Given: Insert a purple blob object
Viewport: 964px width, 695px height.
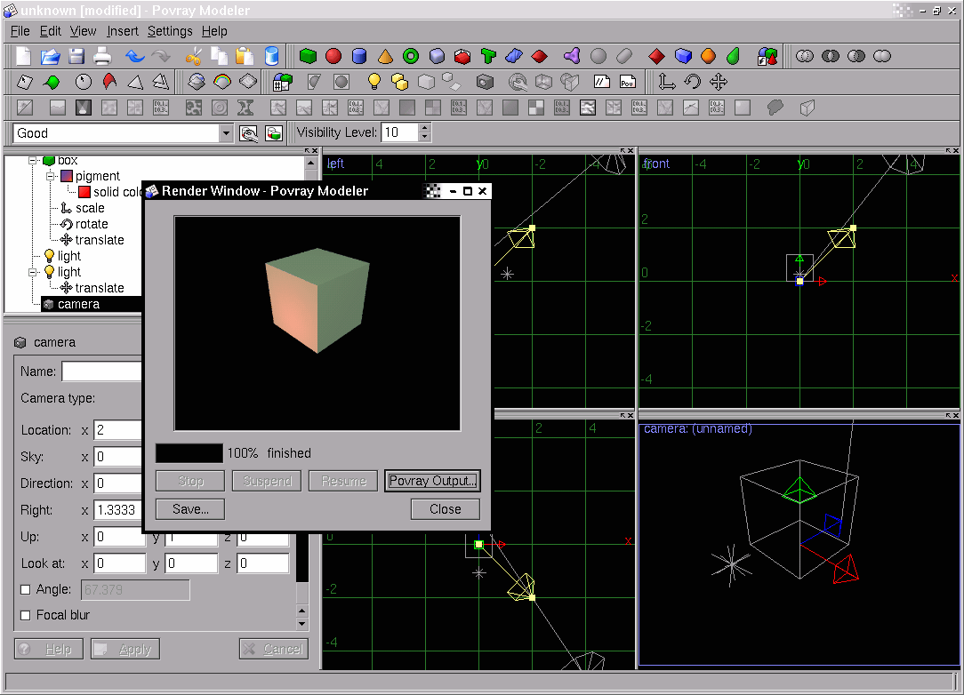Looking at the screenshot, I should pyautogui.click(x=572, y=57).
